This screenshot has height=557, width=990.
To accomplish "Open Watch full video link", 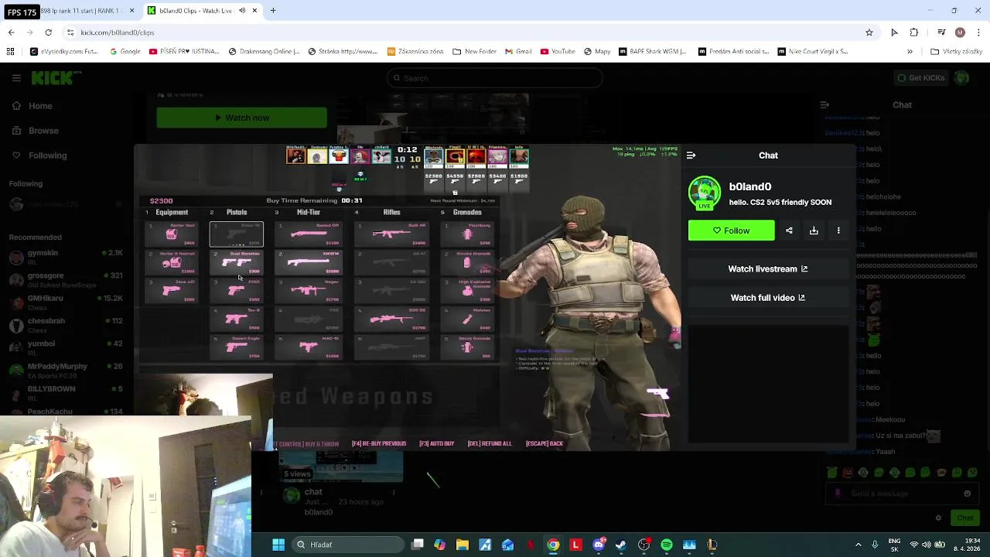I will (767, 297).
